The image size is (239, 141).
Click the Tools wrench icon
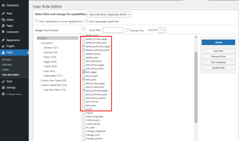(x=3, y=81)
